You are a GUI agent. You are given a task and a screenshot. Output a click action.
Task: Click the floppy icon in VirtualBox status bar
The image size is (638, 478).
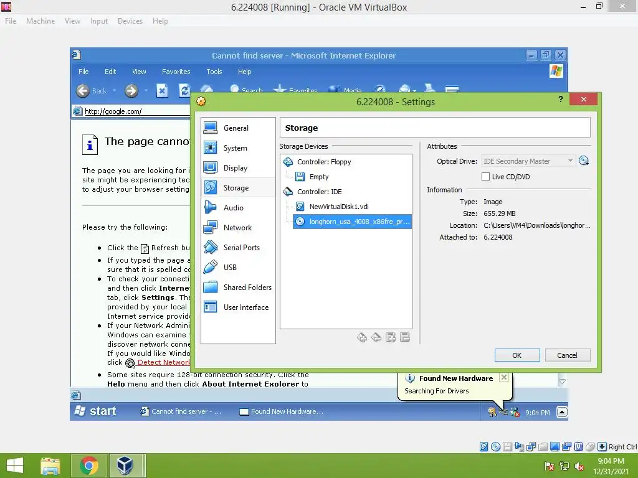[x=507, y=447]
